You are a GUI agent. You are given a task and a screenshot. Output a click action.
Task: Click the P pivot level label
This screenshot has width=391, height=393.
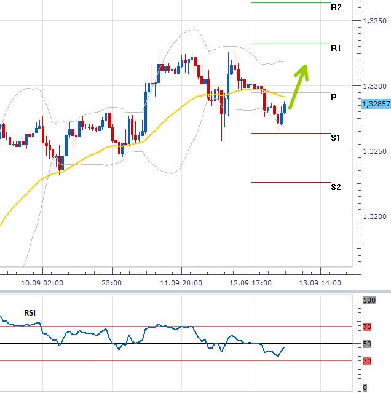(x=333, y=97)
